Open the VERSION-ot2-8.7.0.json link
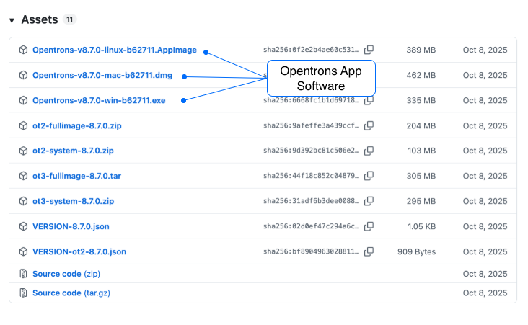This screenshot has height=325, width=528. tap(79, 251)
